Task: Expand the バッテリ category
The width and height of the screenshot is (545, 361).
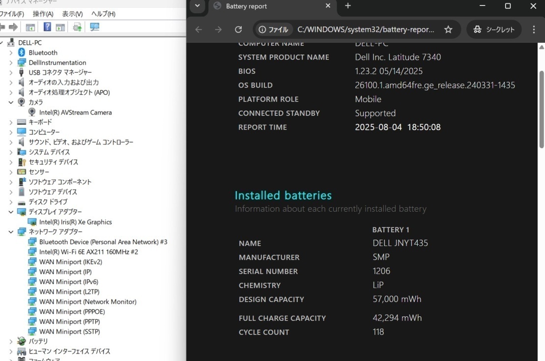Action: (x=11, y=341)
